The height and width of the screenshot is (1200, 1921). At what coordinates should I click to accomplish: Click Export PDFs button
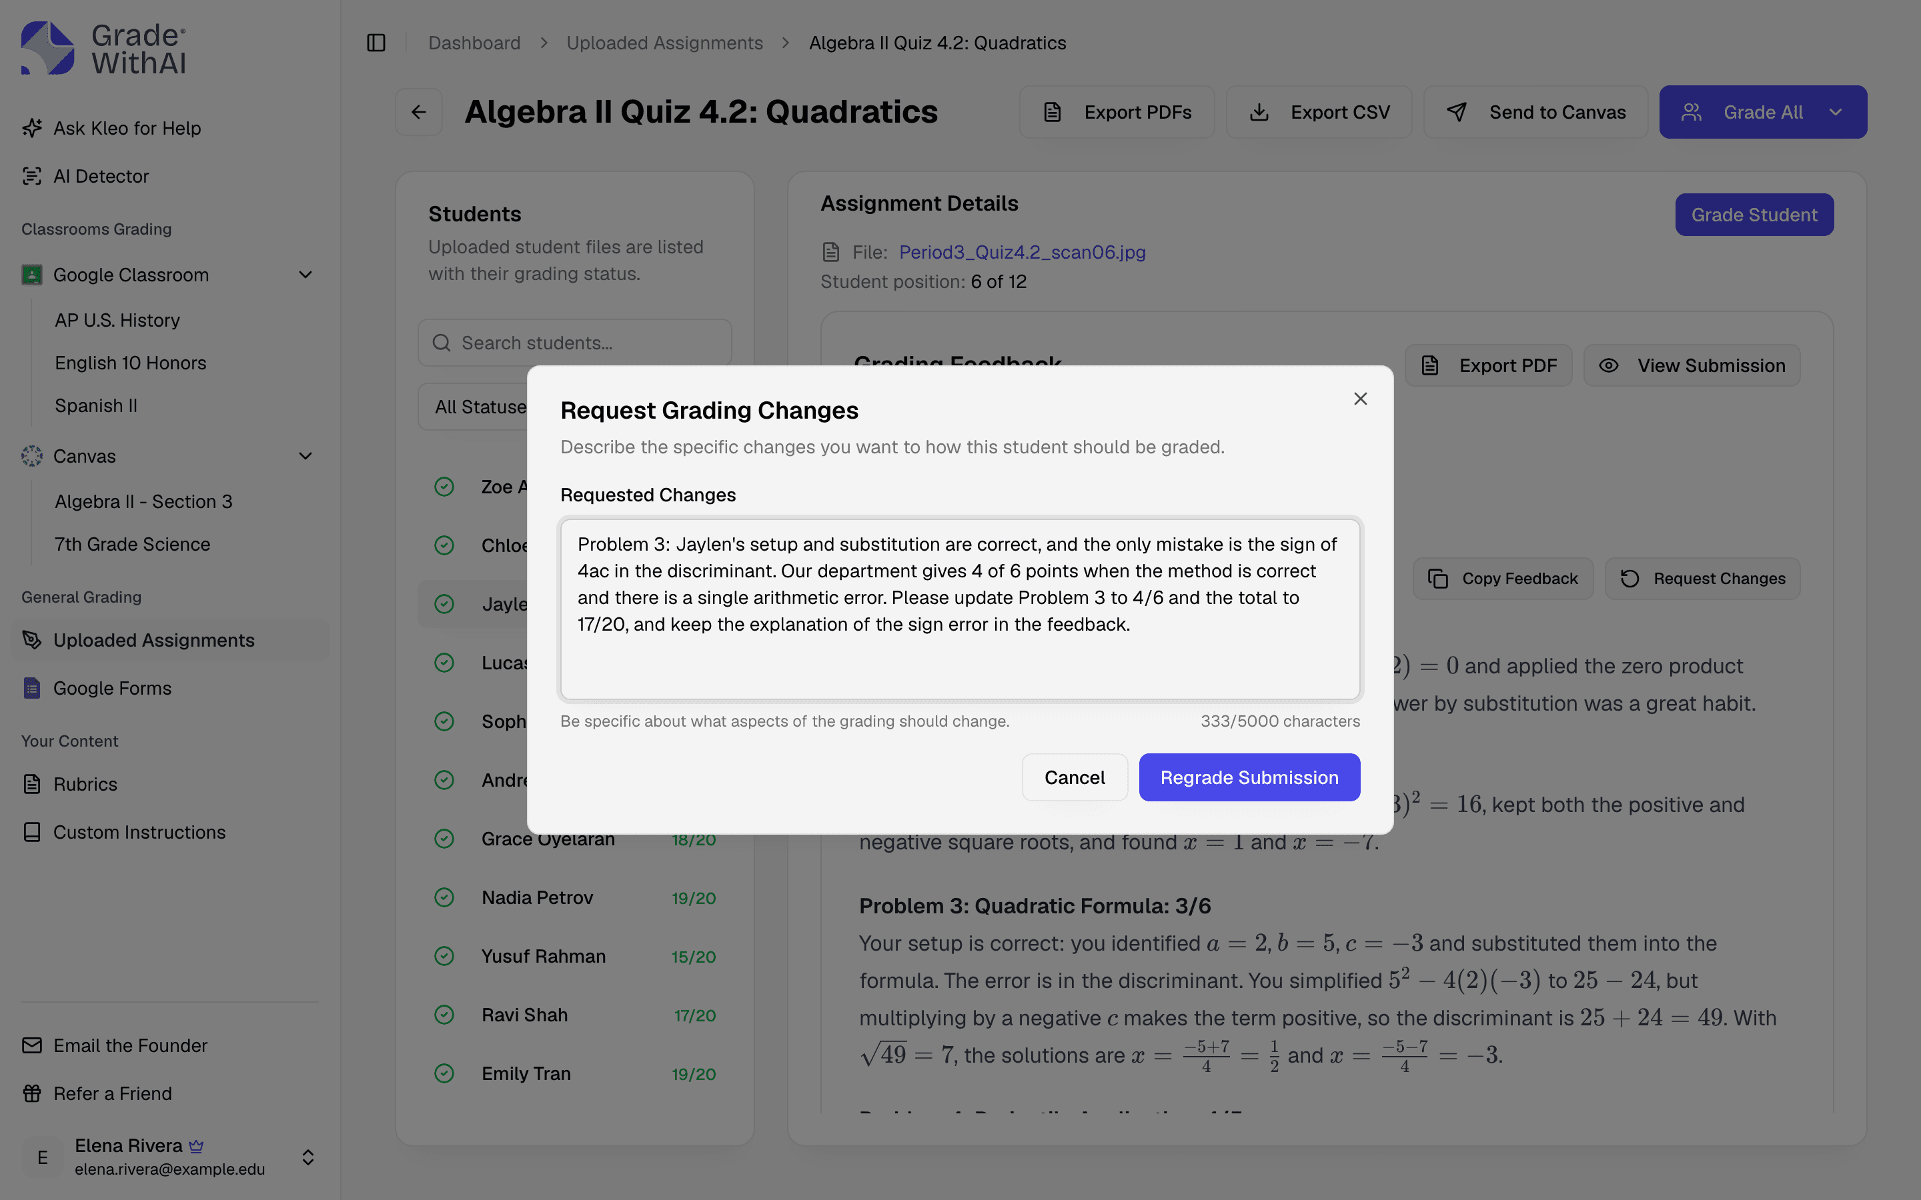(1117, 112)
